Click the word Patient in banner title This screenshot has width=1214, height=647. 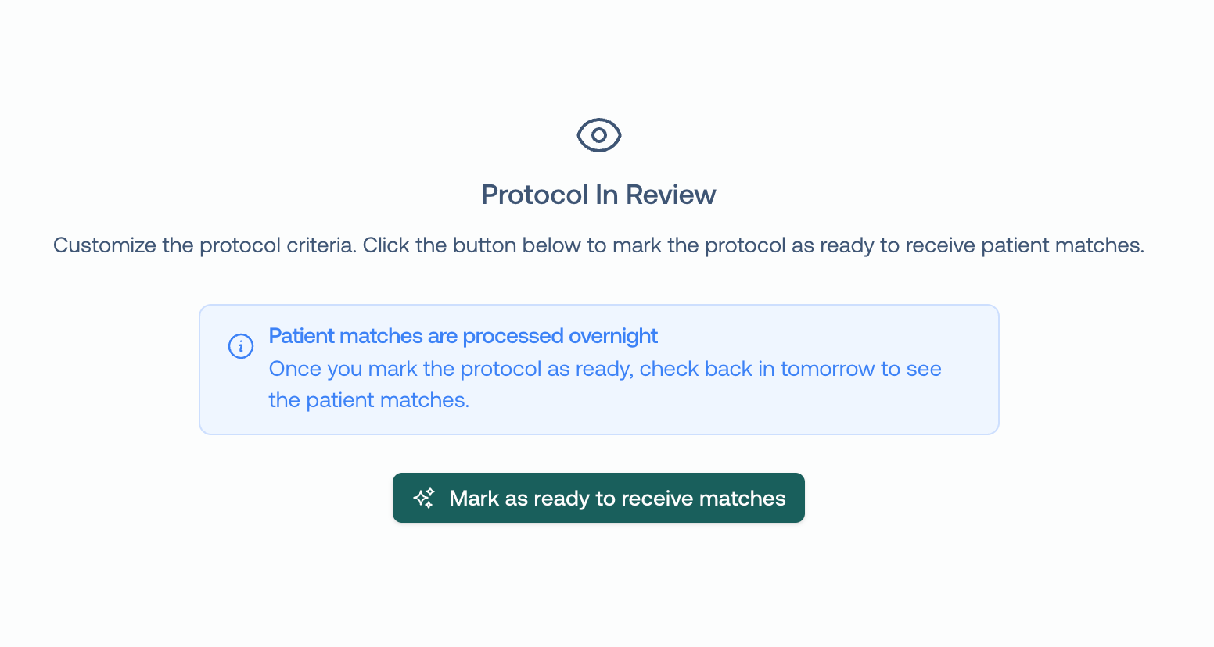tap(302, 336)
